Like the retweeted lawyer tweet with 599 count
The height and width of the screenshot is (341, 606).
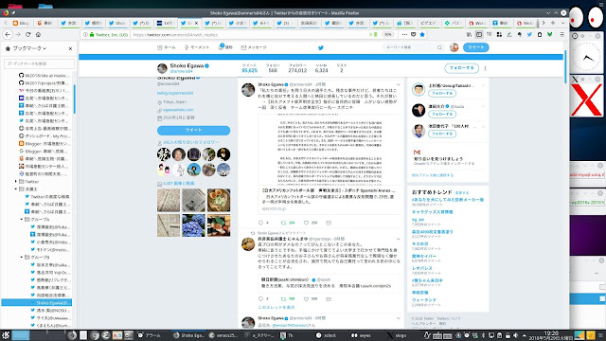coord(306,299)
